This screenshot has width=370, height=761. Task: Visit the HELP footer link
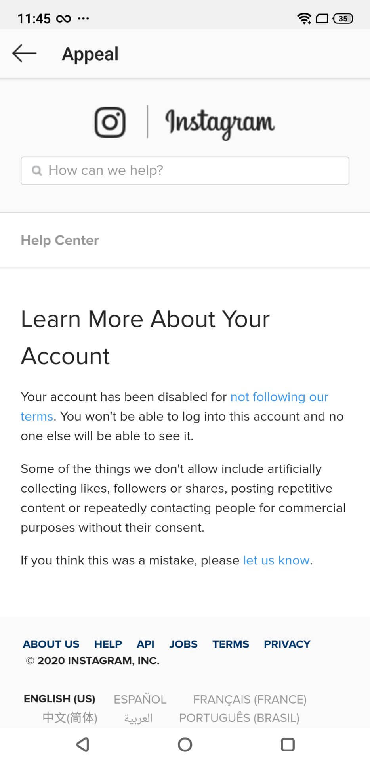(108, 644)
